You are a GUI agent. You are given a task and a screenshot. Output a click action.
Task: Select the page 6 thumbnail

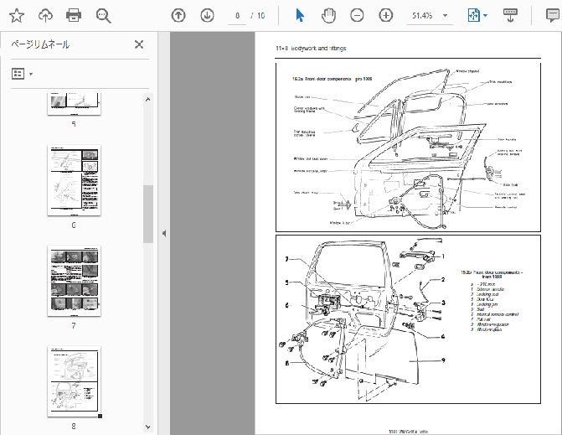click(74, 180)
